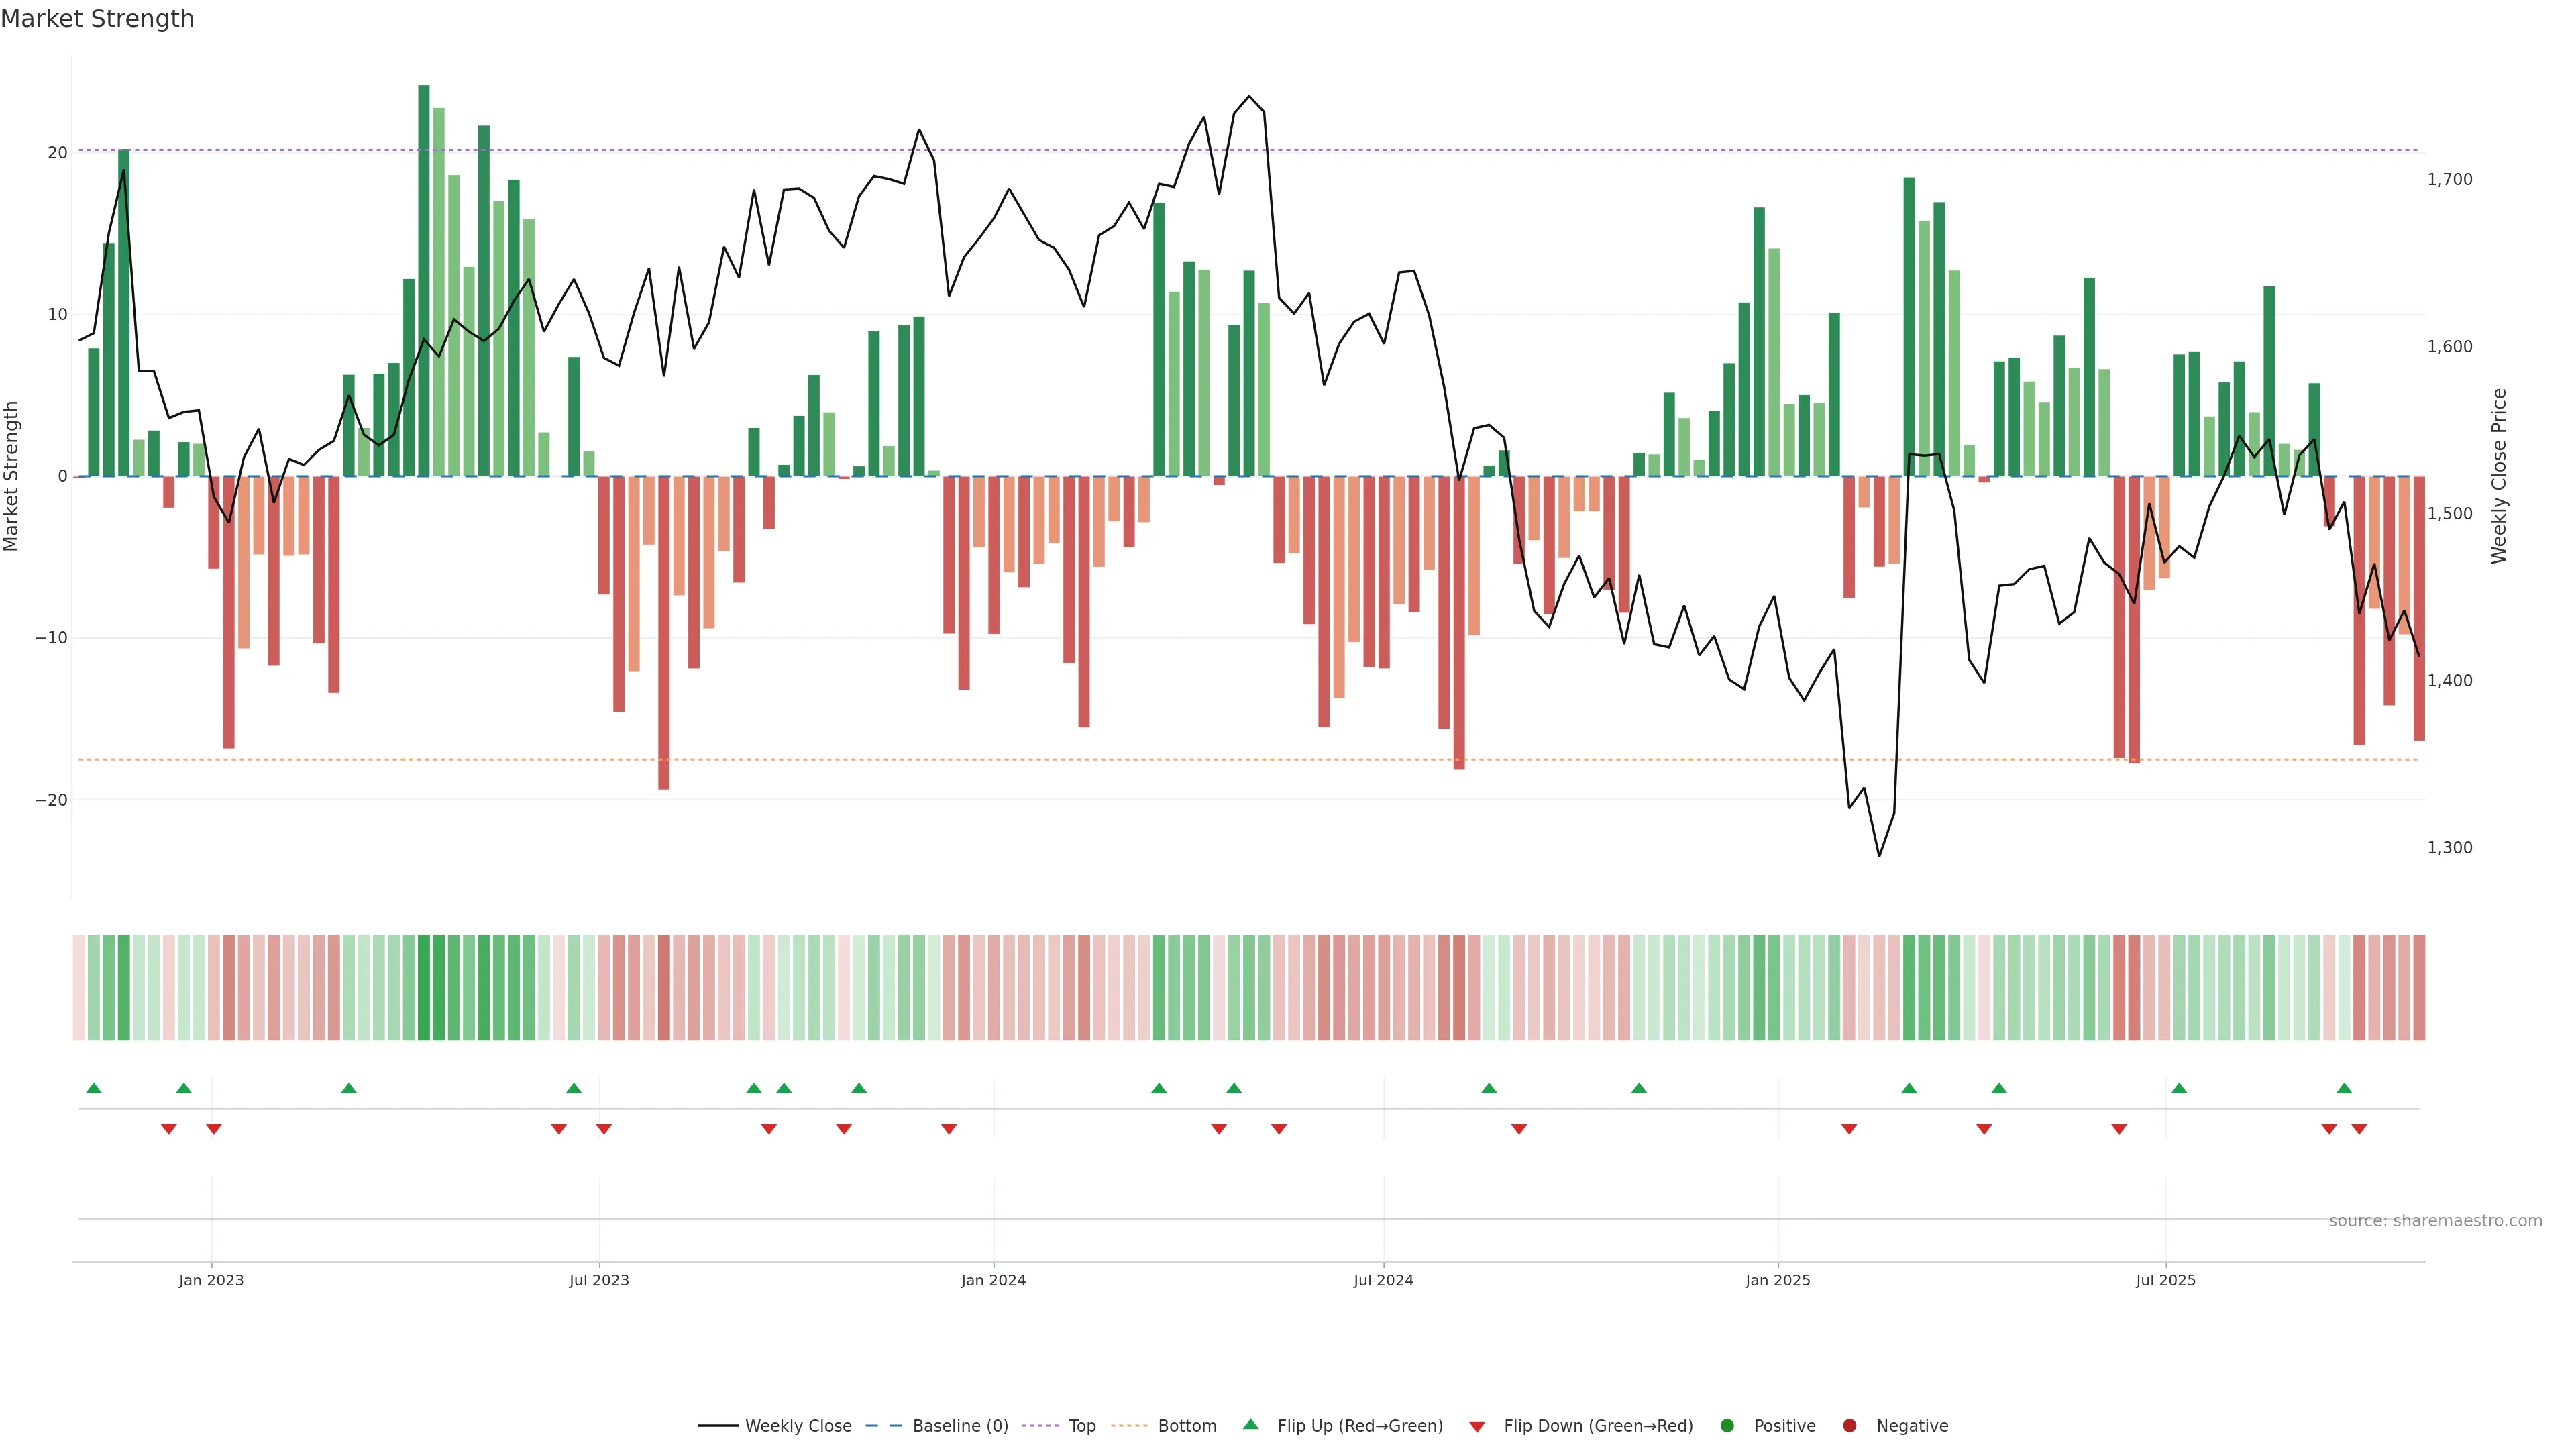Toggle the Weekly Close legend label
Image resolution: width=2576 pixels, height=1449 pixels.
[798, 1426]
